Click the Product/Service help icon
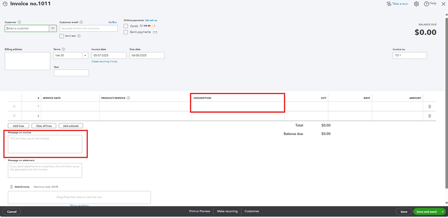448x218 pixels. point(128,98)
